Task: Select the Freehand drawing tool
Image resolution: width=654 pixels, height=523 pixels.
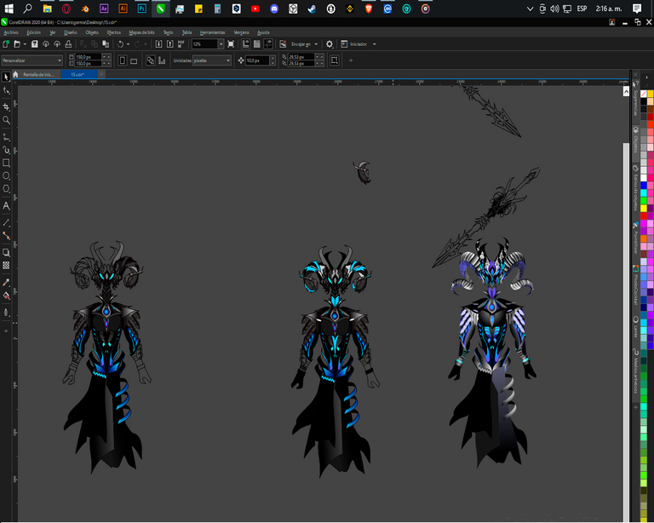Action: pos(6,137)
